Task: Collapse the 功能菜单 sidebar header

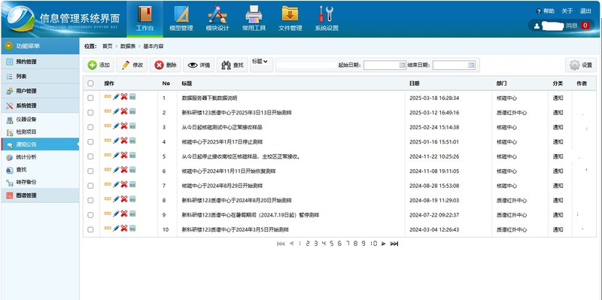Action: 40,46
